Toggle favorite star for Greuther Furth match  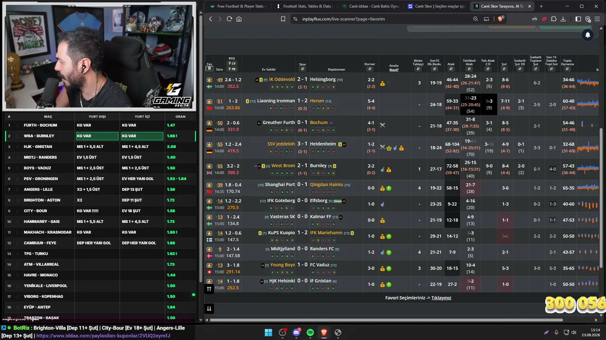pyautogui.click(x=209, y=123)
